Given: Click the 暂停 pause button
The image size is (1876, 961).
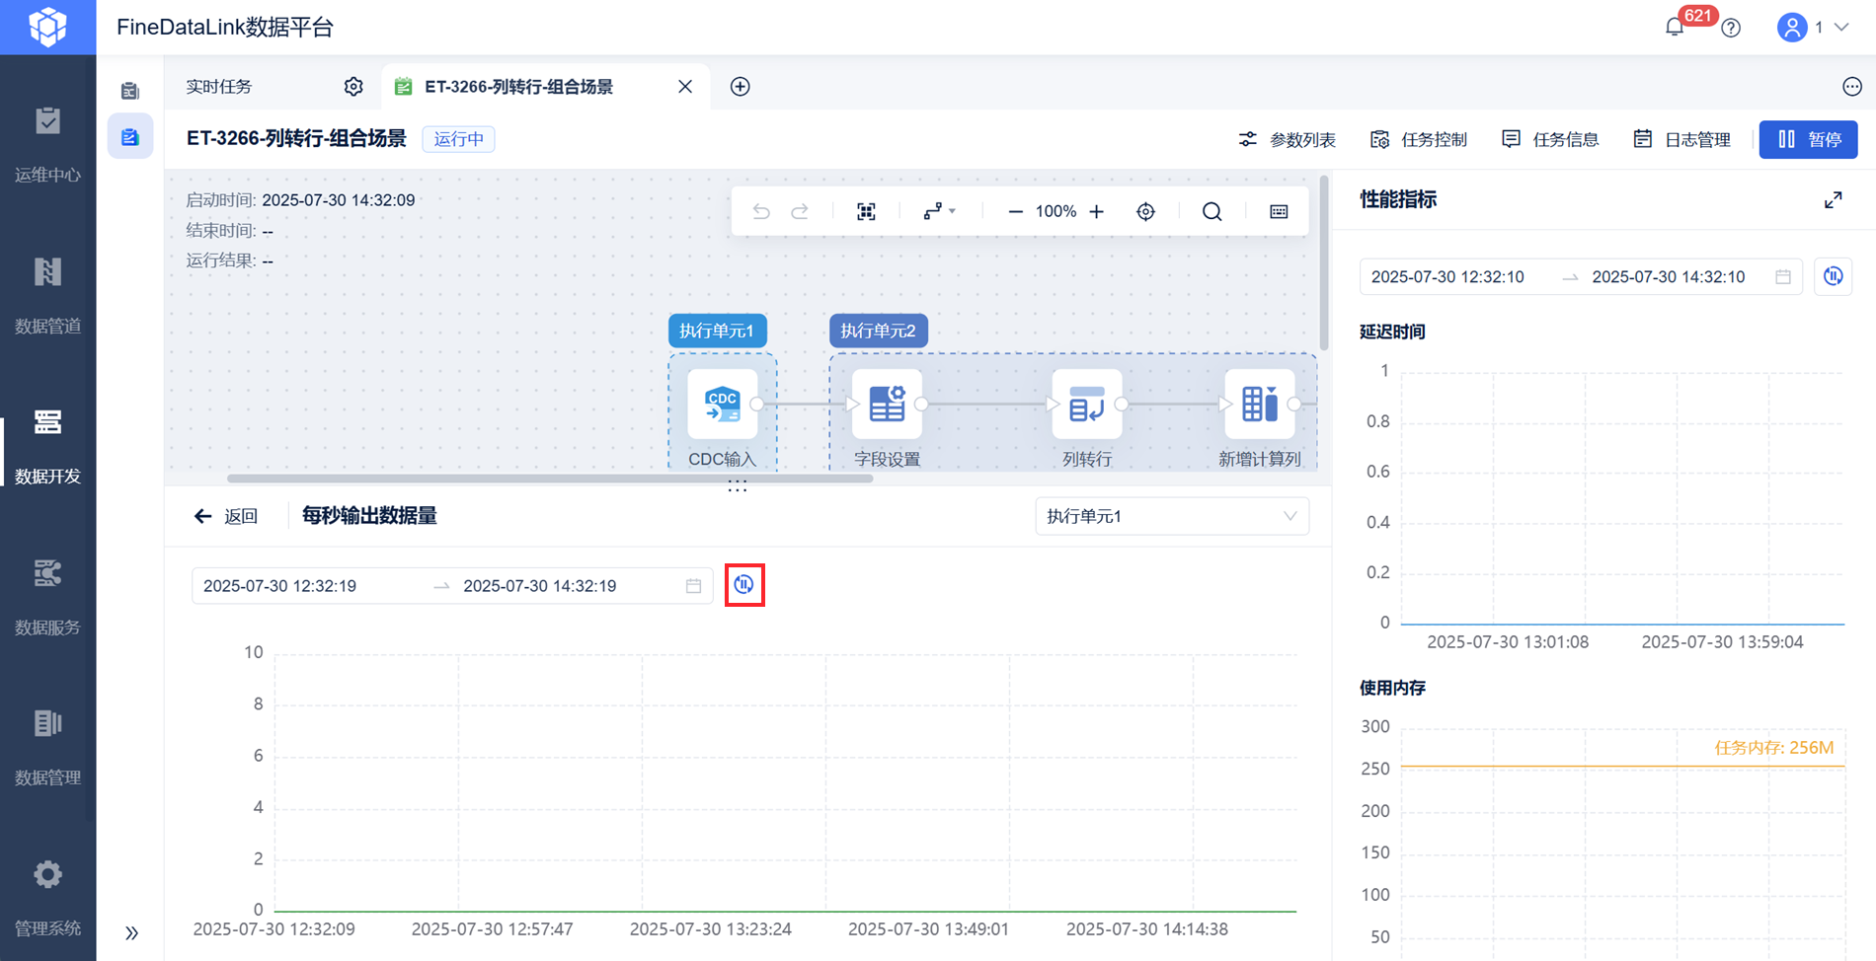Looking at the screenshot, I should coord(1808,139).
